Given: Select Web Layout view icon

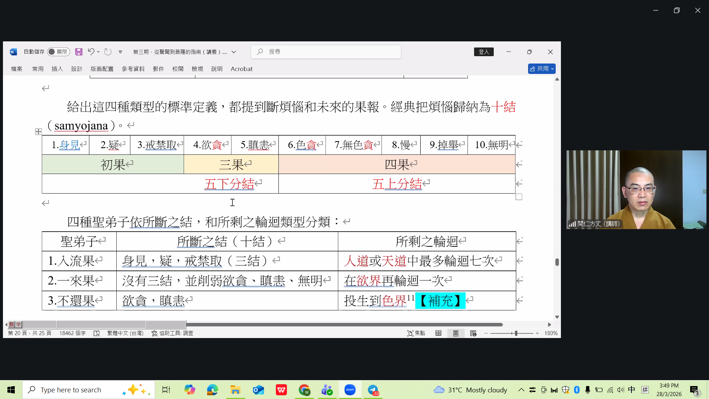Looking at the screenshot, I should pos(473,333).
